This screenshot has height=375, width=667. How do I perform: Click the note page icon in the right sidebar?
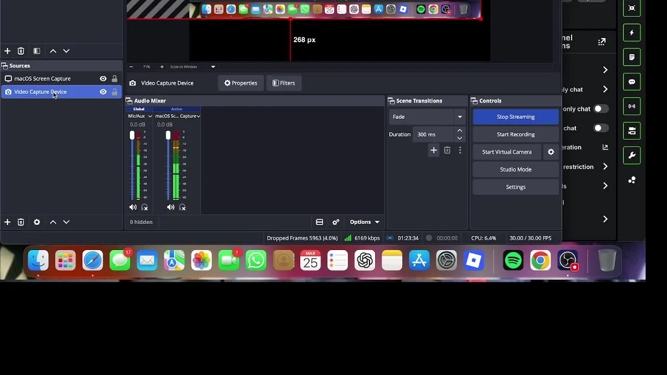[632, 57]
